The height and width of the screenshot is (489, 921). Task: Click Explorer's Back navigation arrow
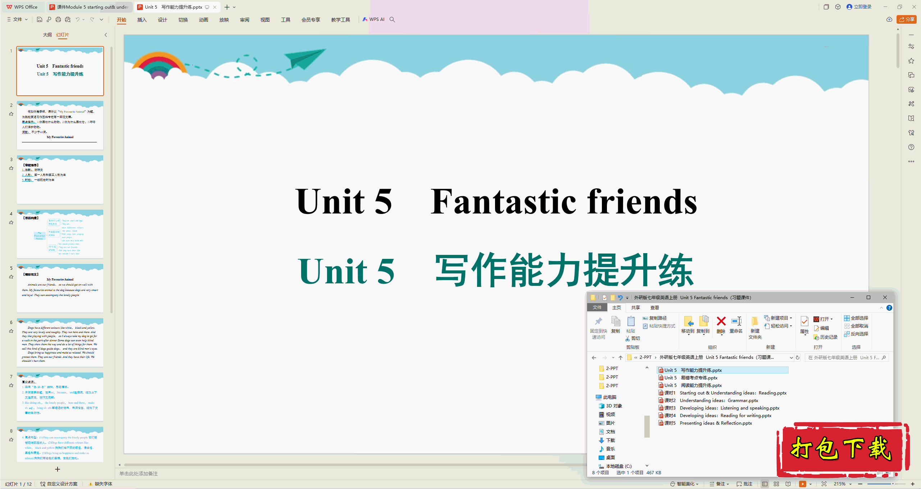pos(594,357)
